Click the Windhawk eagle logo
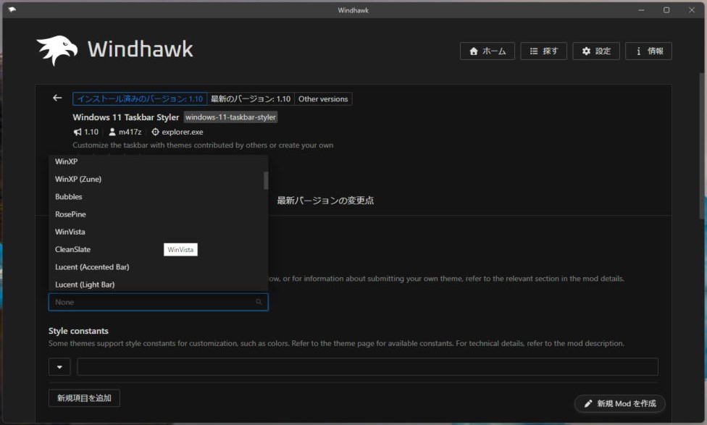The image size is (707, 425). (x=57, y=49)
